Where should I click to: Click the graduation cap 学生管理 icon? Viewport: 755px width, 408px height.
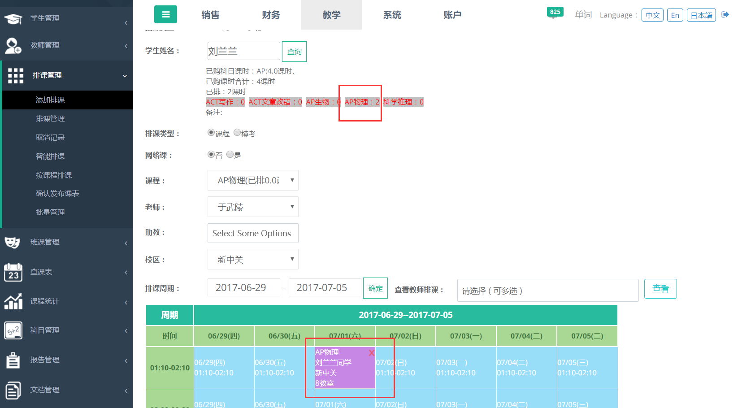[13, 19]
